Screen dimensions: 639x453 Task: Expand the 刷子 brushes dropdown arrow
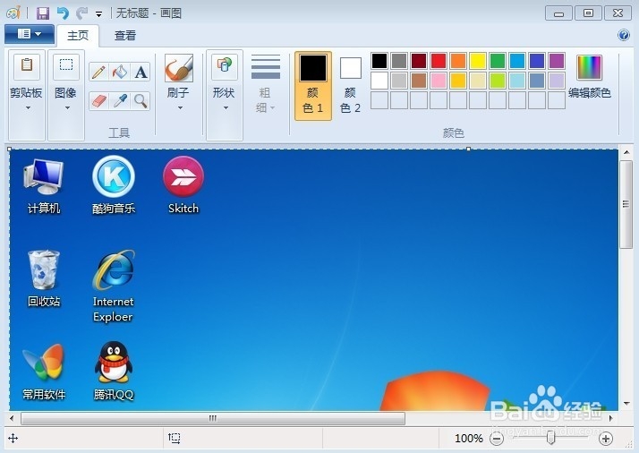[x=180, y=108]
